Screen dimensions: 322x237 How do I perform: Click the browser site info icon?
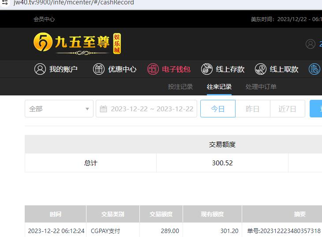click(5, 3)
